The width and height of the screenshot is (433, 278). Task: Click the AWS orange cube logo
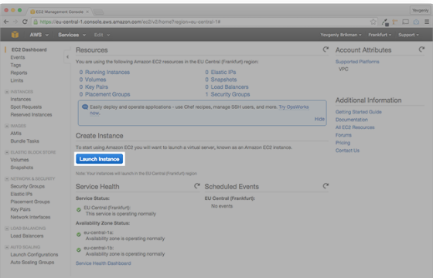(15, 35)
